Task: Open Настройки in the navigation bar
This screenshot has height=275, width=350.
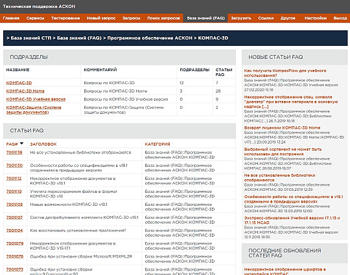Action: tap(316, 18)
